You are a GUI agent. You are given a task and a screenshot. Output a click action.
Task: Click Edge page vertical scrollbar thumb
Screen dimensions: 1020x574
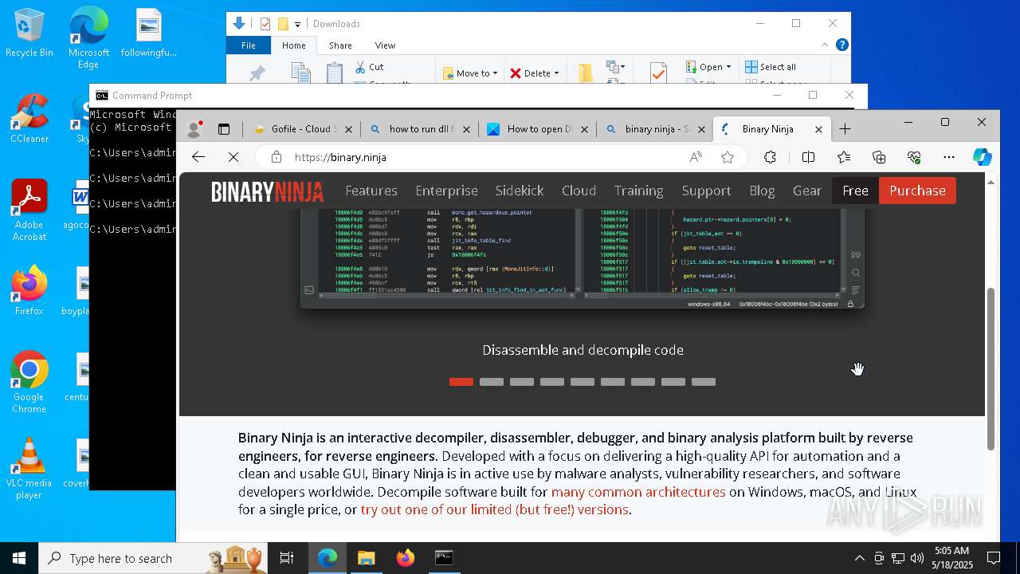coord(991,368)
